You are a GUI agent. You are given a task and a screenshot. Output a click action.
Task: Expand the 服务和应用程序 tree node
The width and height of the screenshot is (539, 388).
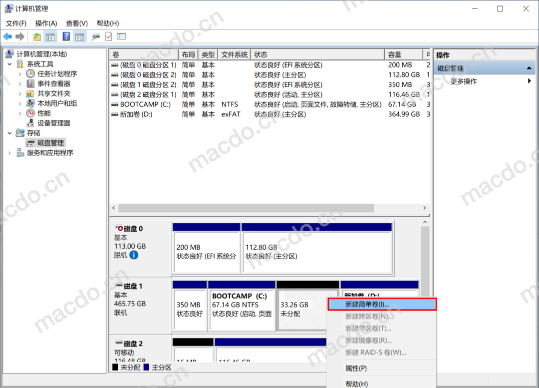9,153
